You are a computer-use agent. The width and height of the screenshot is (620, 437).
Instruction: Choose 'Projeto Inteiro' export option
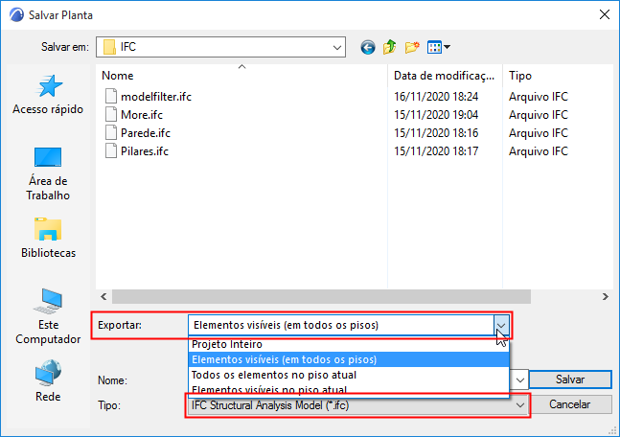tap(349, 344)
